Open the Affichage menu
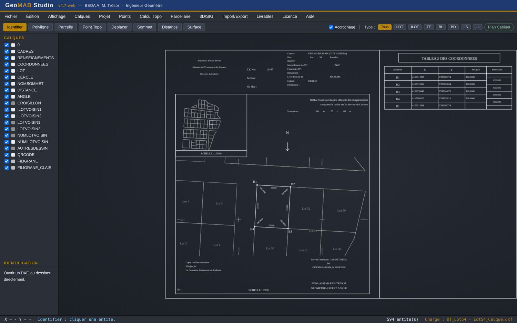This screenshot has width=517, height=323. pos(57,16)
